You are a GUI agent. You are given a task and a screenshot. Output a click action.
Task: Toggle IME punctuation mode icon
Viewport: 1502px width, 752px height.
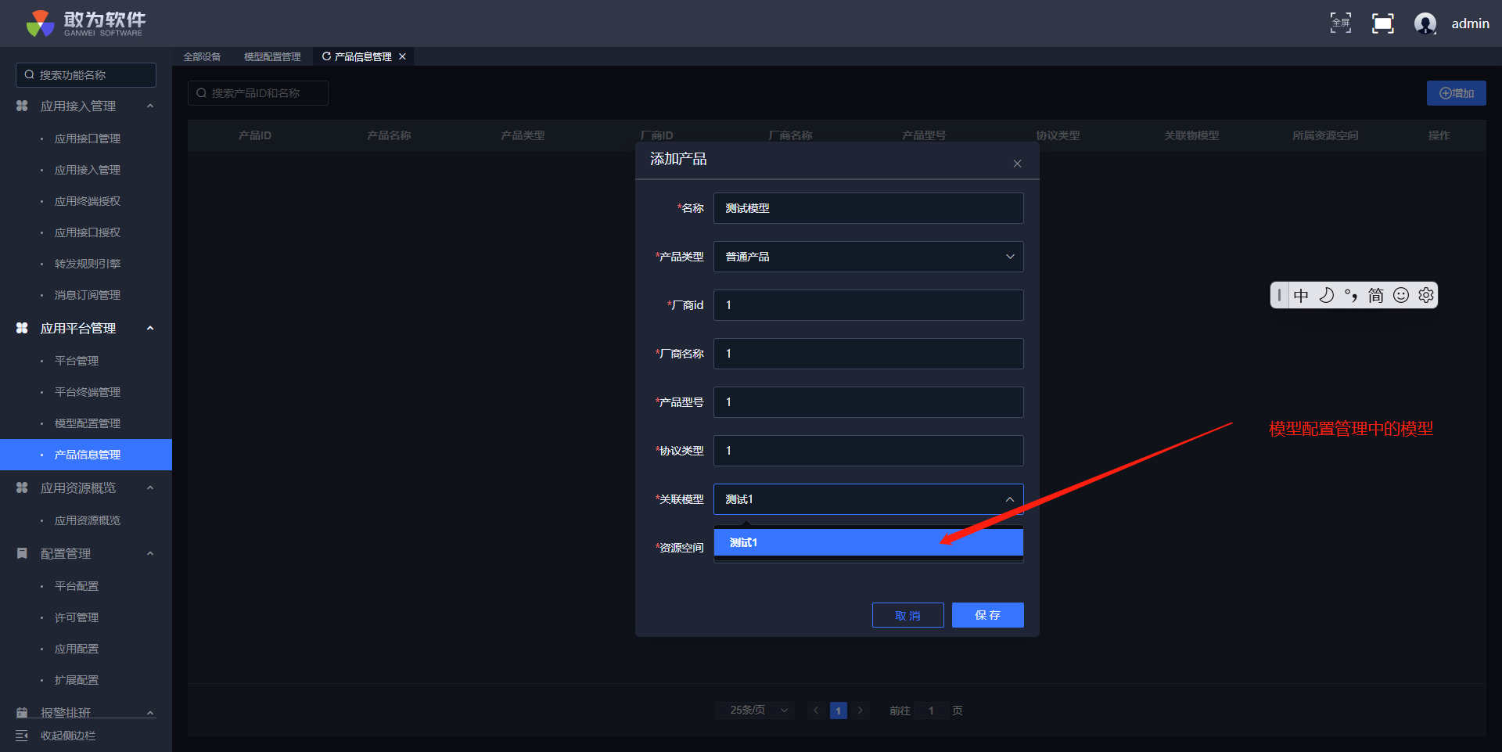pos(1351,295)
